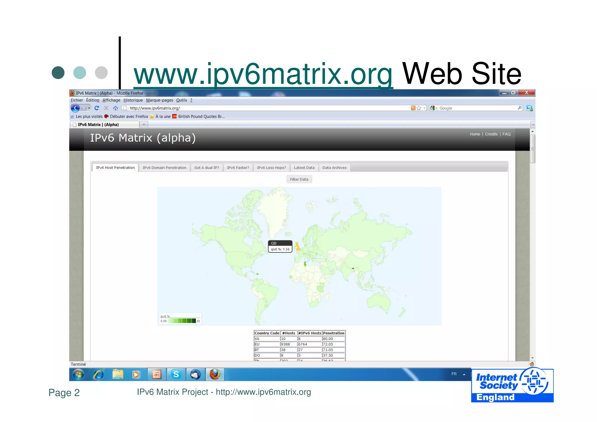The image size is (597, 422).
Task: Launch Internet Explorer from the taskbar
Action: coord(98,374)
